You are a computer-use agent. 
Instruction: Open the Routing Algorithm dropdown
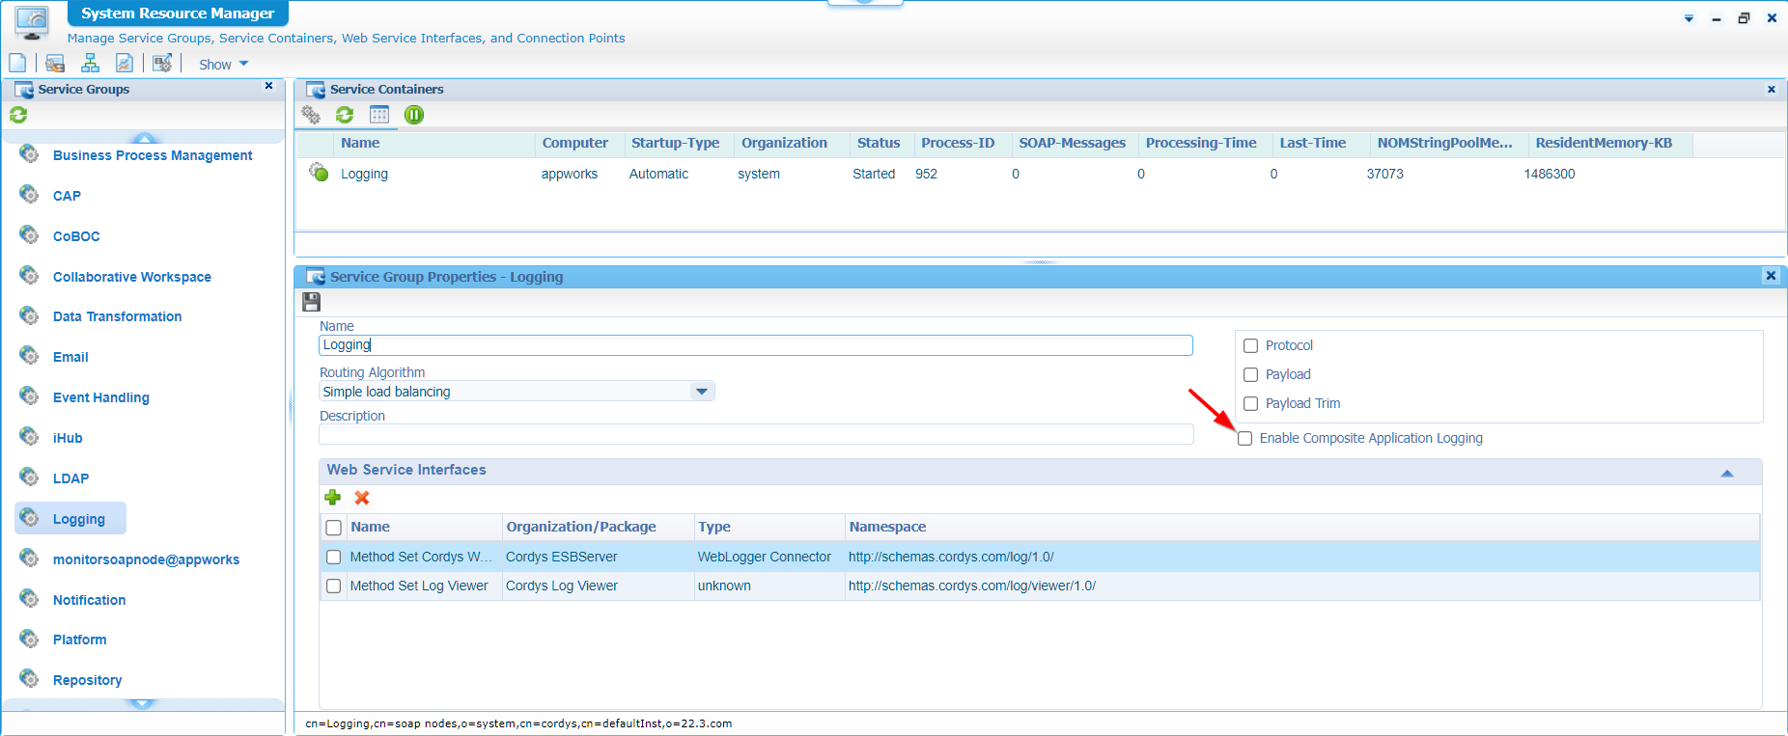(702, 392)
